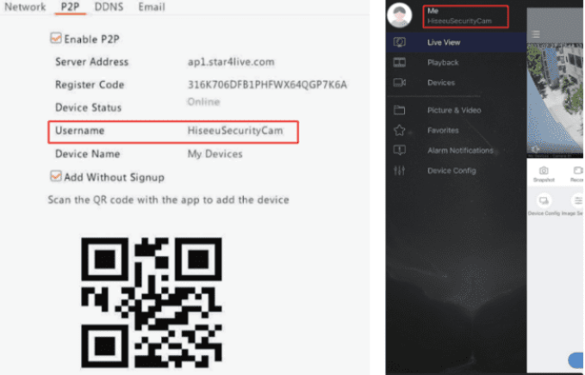The height and width of the screenshot is (375, 585).
Task: Click the Devices camera icon
Action: (x=400, y=83)
